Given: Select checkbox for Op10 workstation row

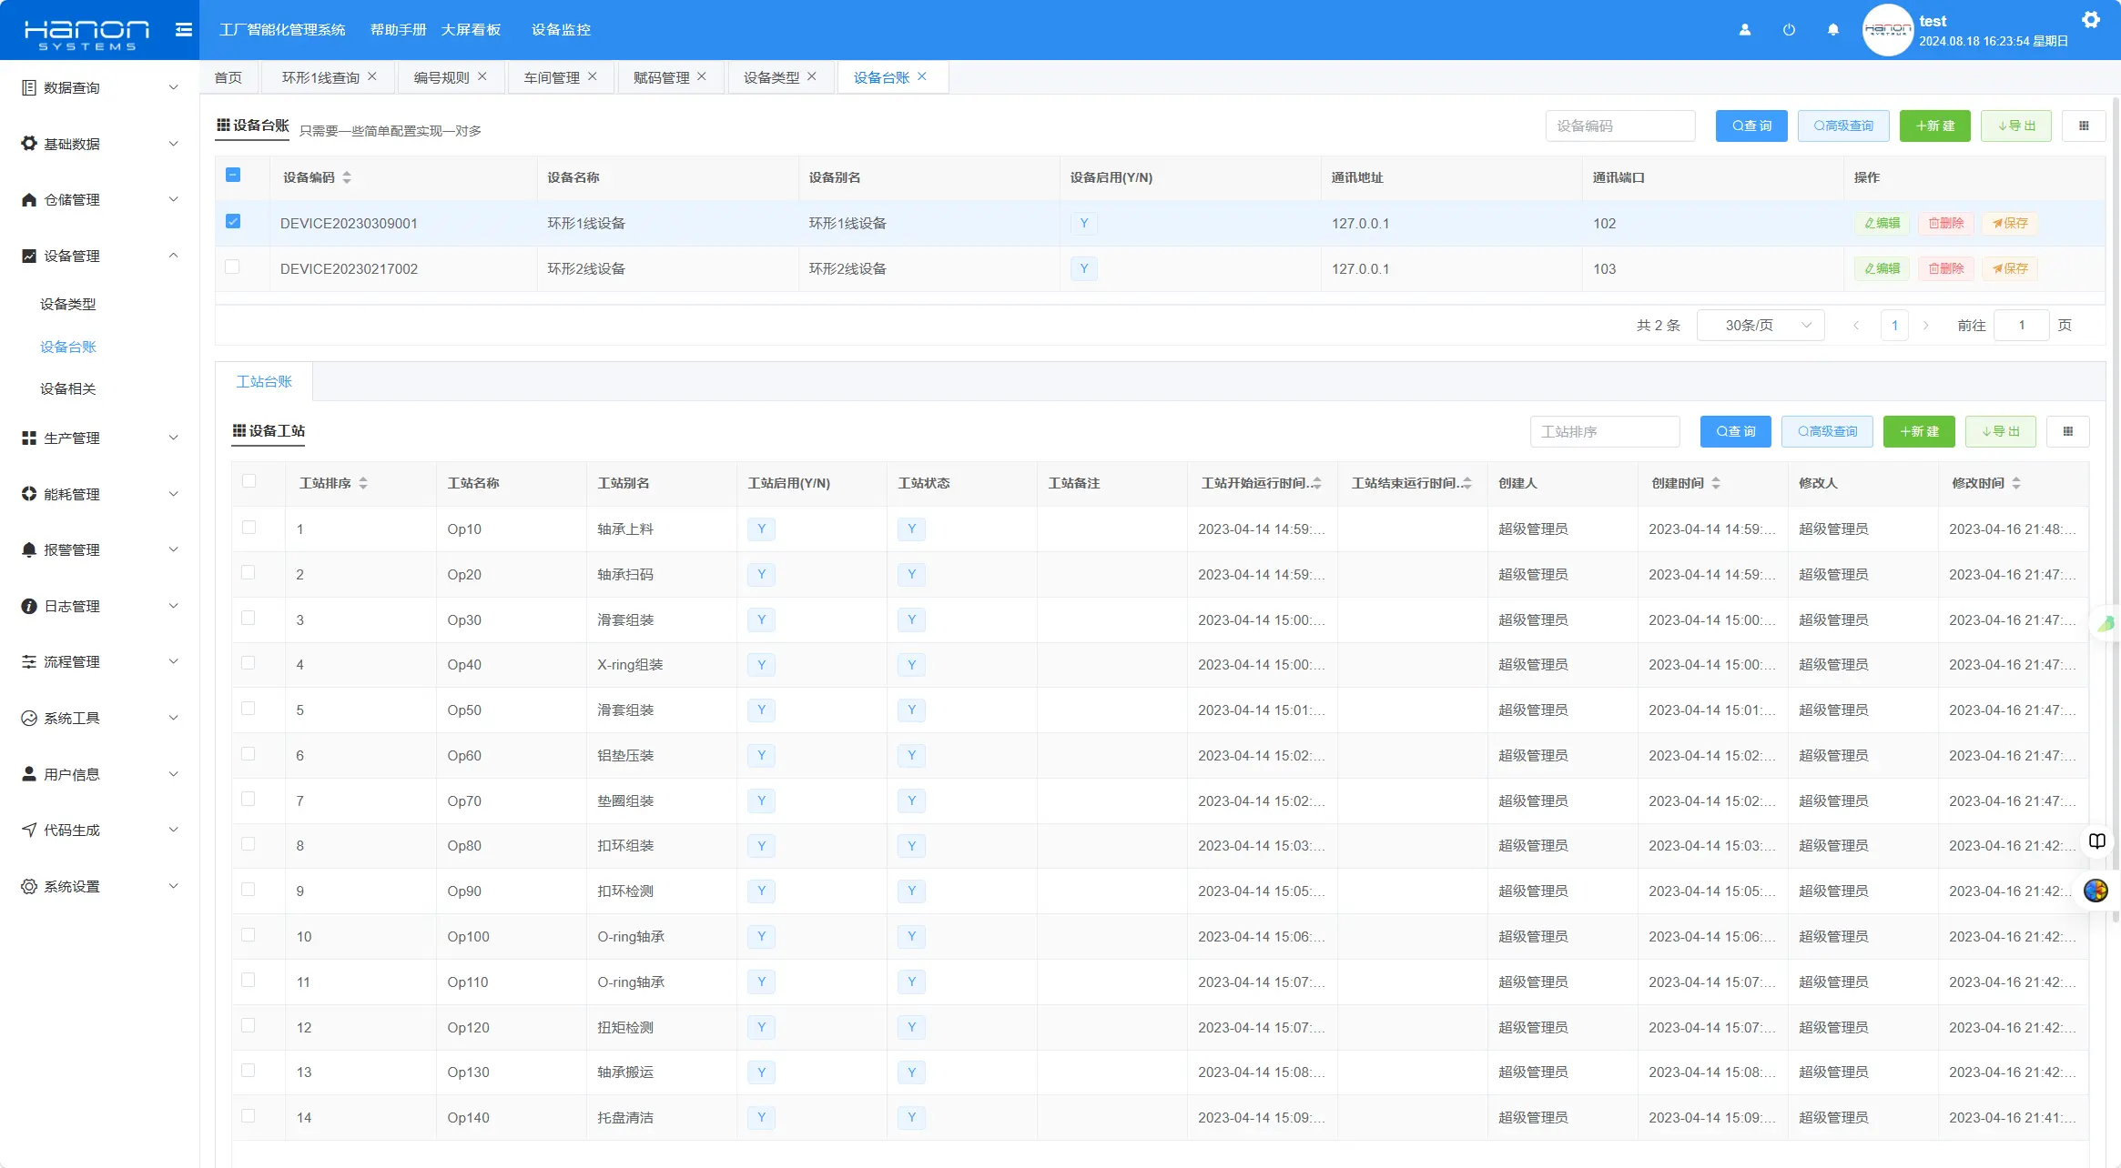Looking at the screenshot, I should point(249,528).
